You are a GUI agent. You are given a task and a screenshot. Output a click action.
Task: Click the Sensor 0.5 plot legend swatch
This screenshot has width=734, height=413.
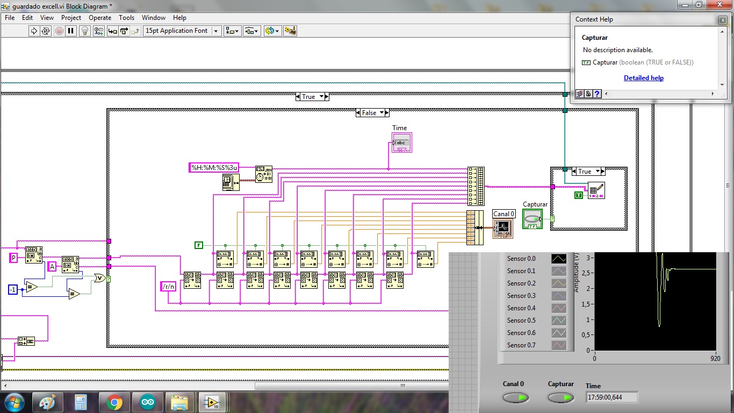pyautogui.click(x=559, y=321)
